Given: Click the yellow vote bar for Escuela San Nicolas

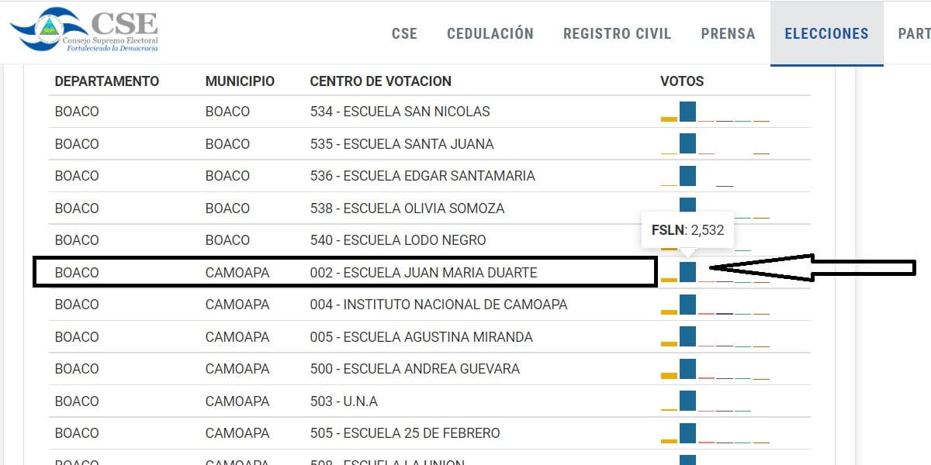Looking at the screenshot, I should pos(669,119).
